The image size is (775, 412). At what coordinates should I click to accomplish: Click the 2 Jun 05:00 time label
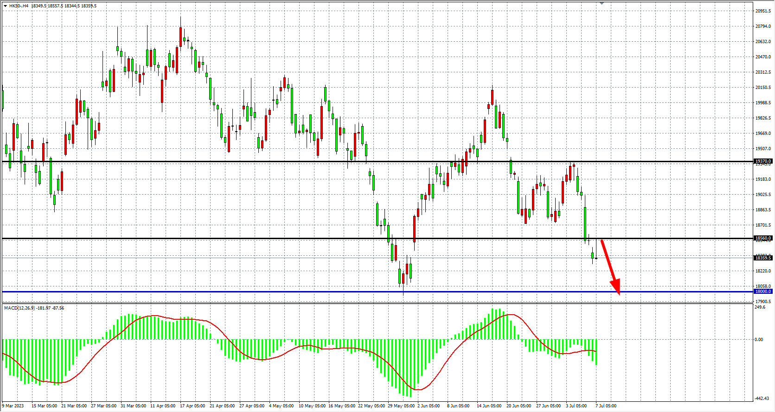(x=429, y=406)
